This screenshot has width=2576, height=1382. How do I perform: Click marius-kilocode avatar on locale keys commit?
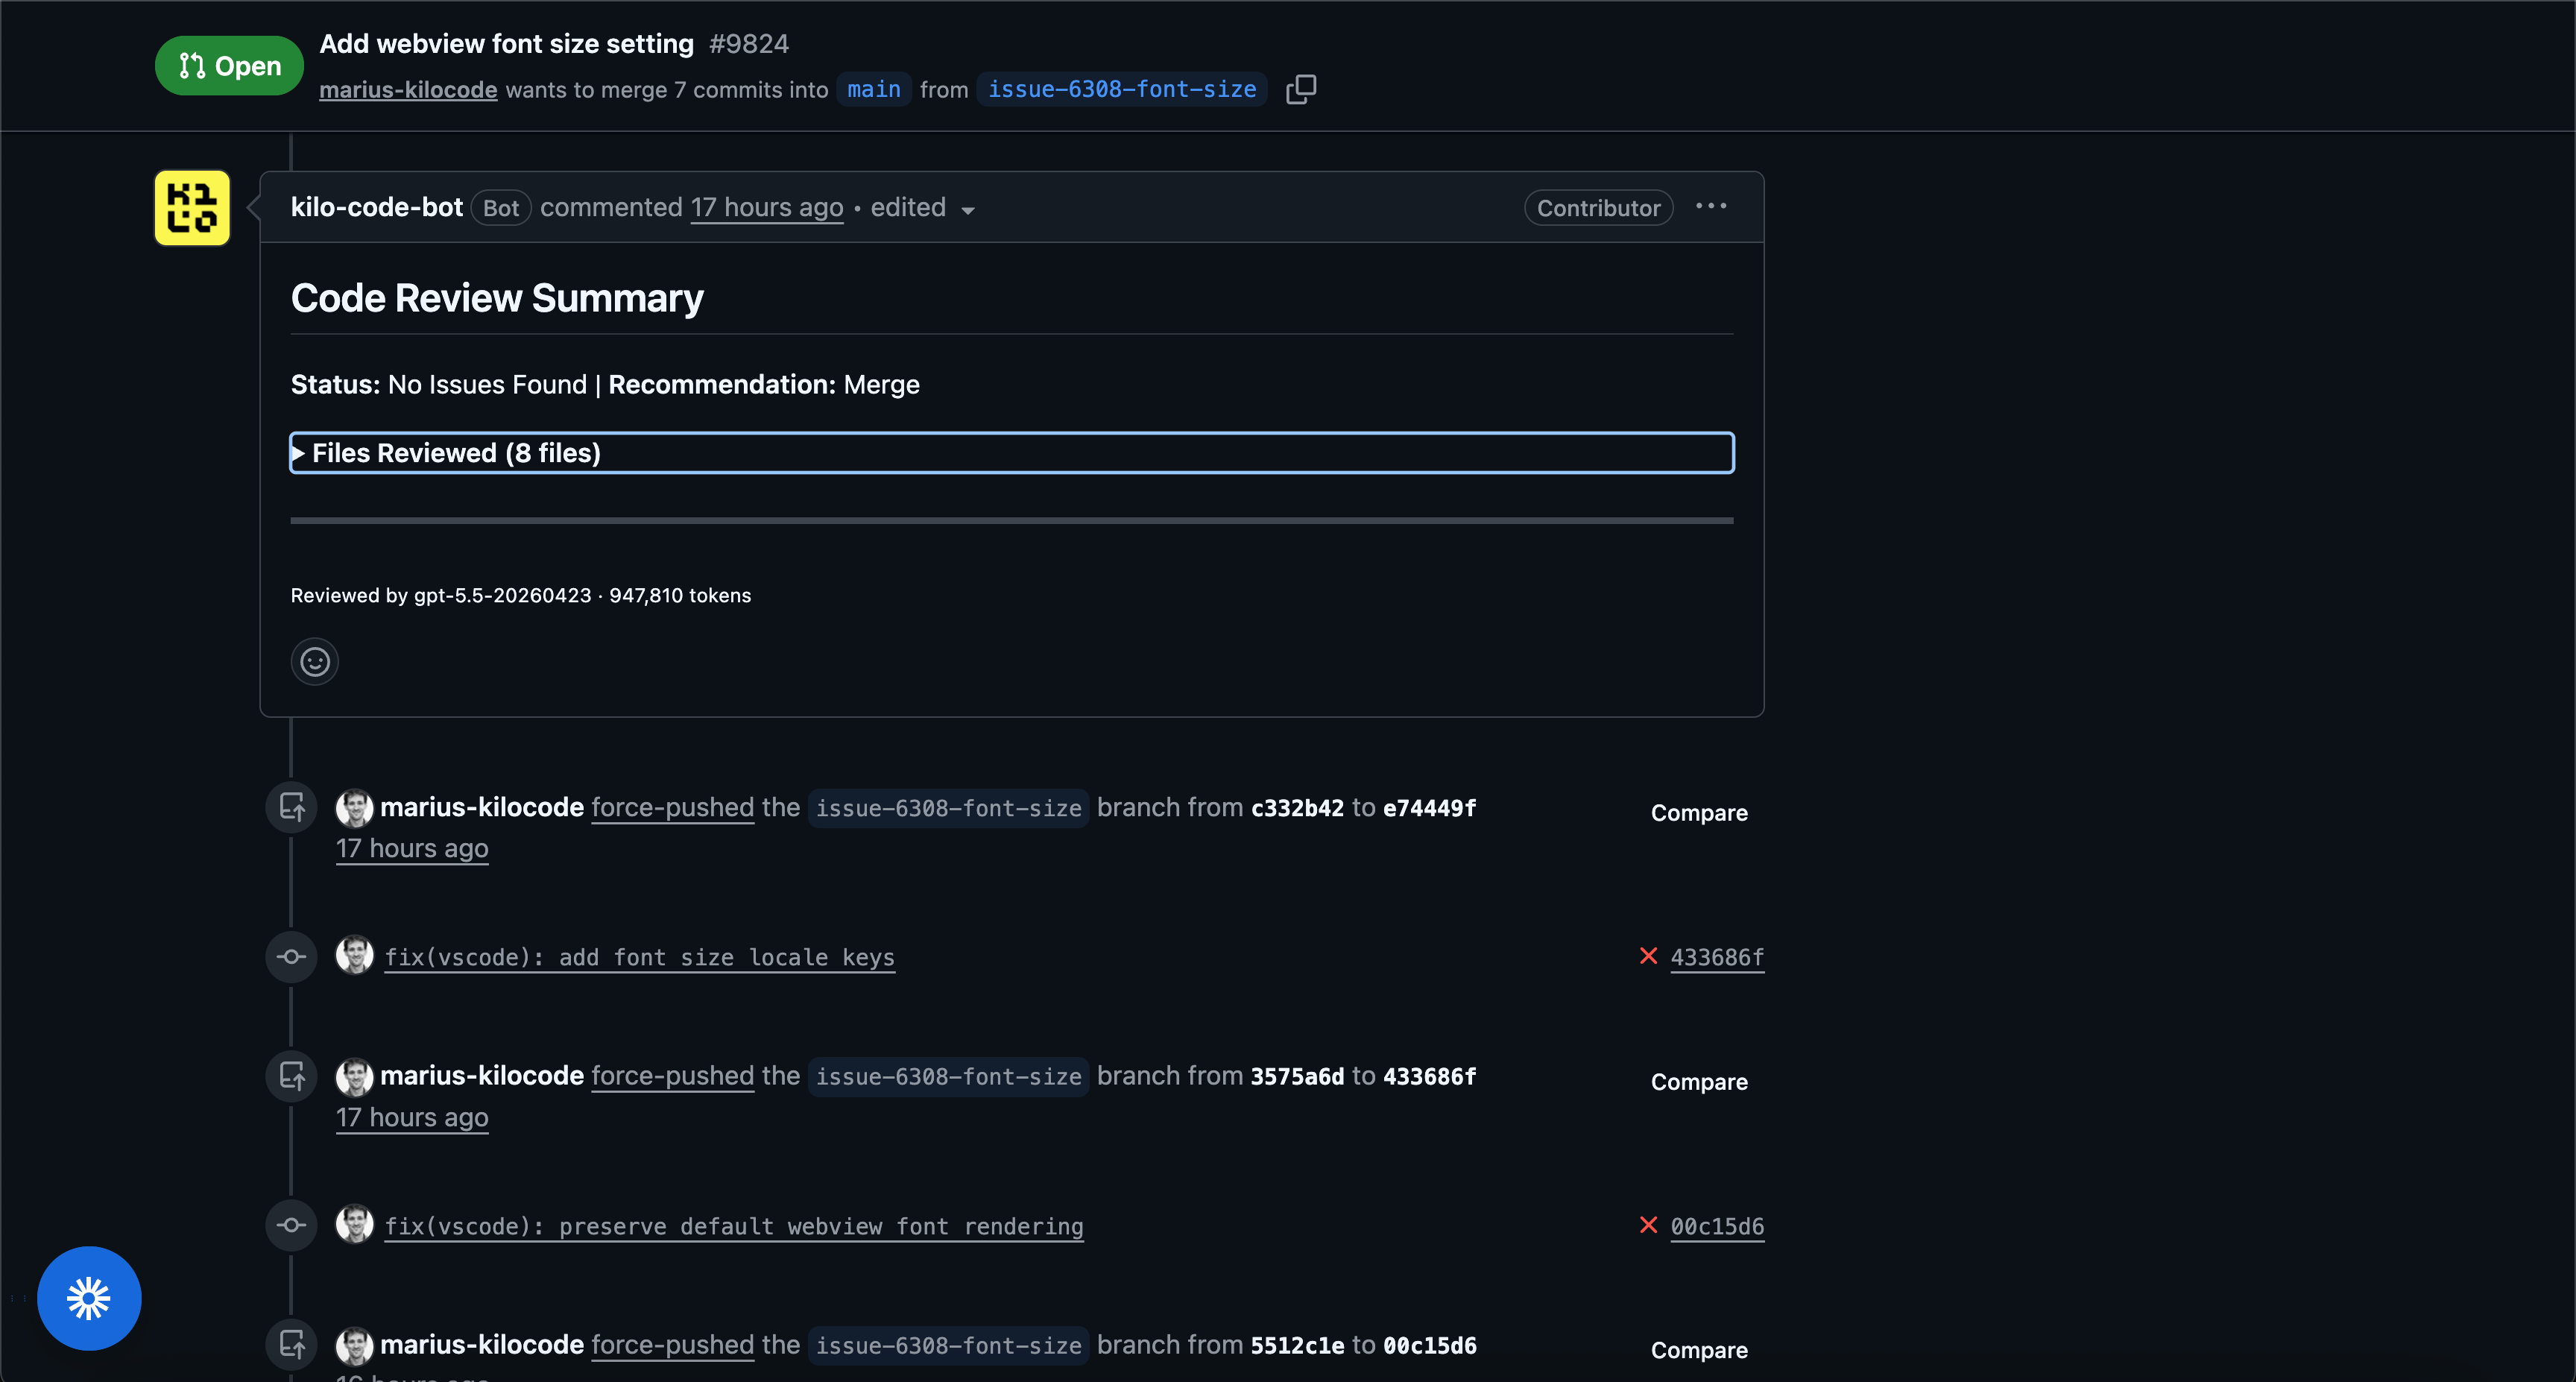pos(354,955)
